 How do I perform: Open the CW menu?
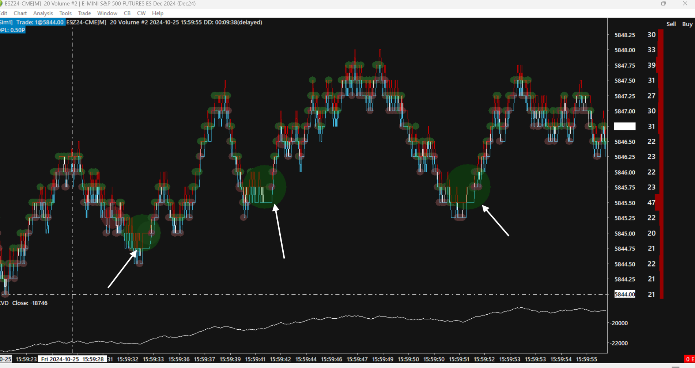[x=141, y=13]
